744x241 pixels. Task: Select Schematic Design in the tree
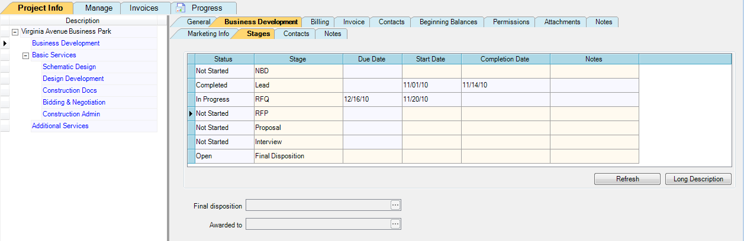[69, 67]
